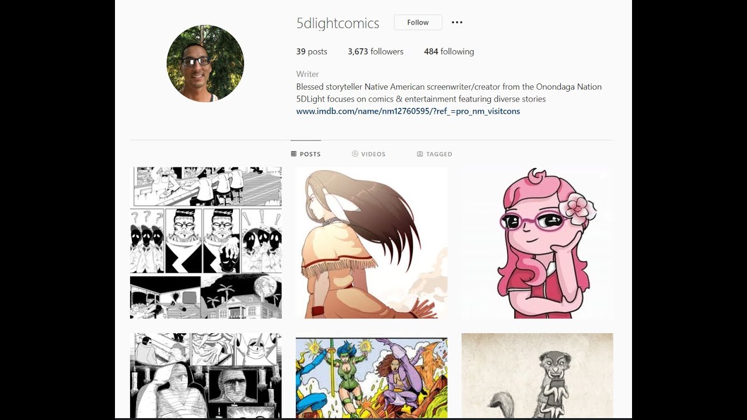This screenshot has height=420, width=747.
Task: Open the pink-haired girl with glasses post
Action: [x=537, y=243]
